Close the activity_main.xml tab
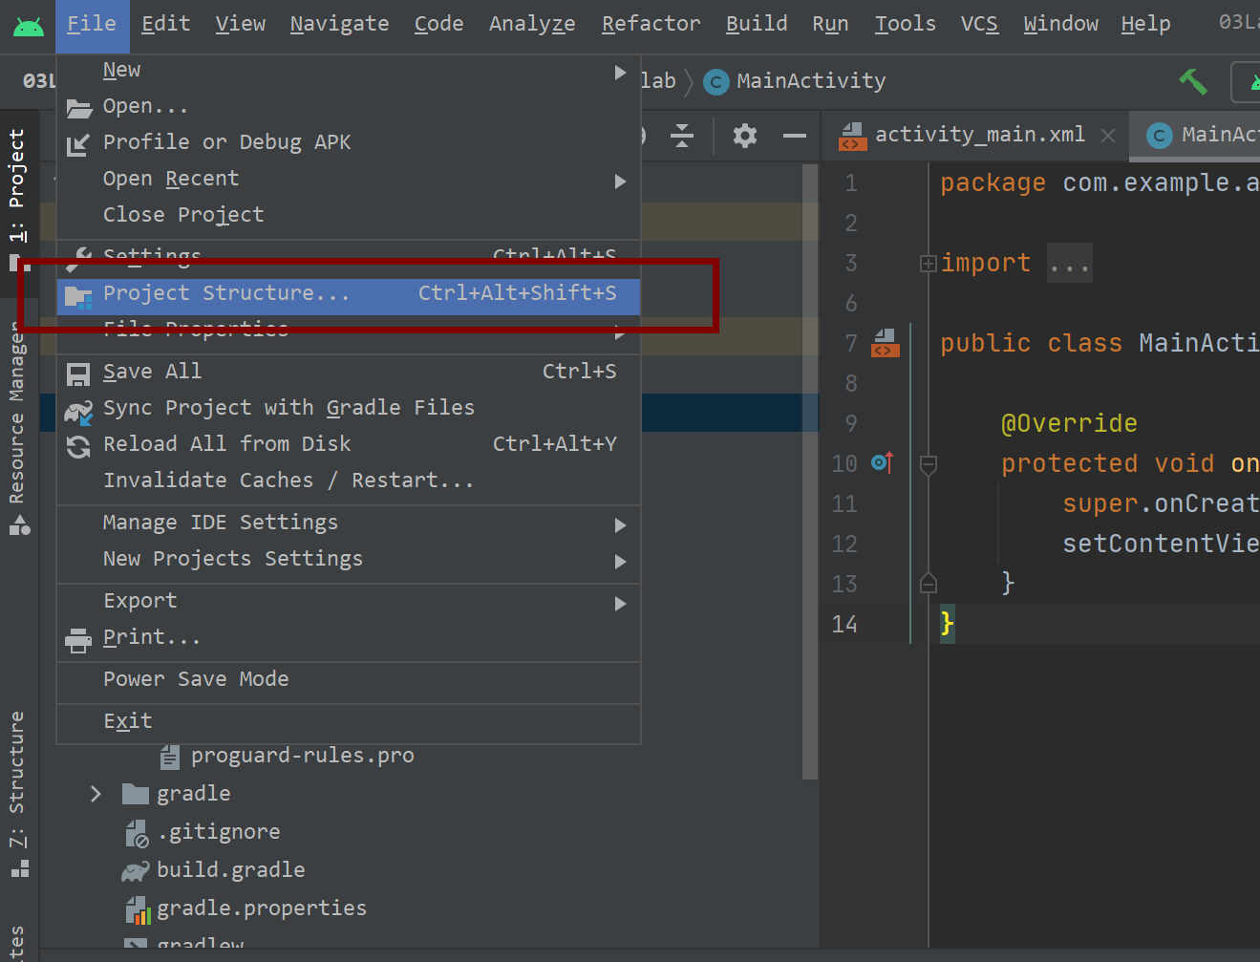The height and width of the screenshot is (962, 1260). [x=1108, y=137]
